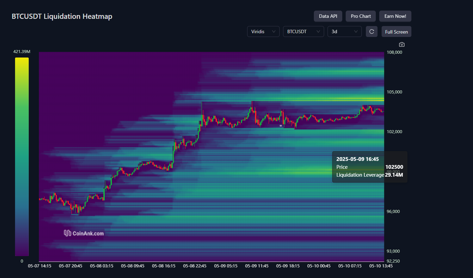Click the 05-07 20:45 time label

tap(71, 266)
